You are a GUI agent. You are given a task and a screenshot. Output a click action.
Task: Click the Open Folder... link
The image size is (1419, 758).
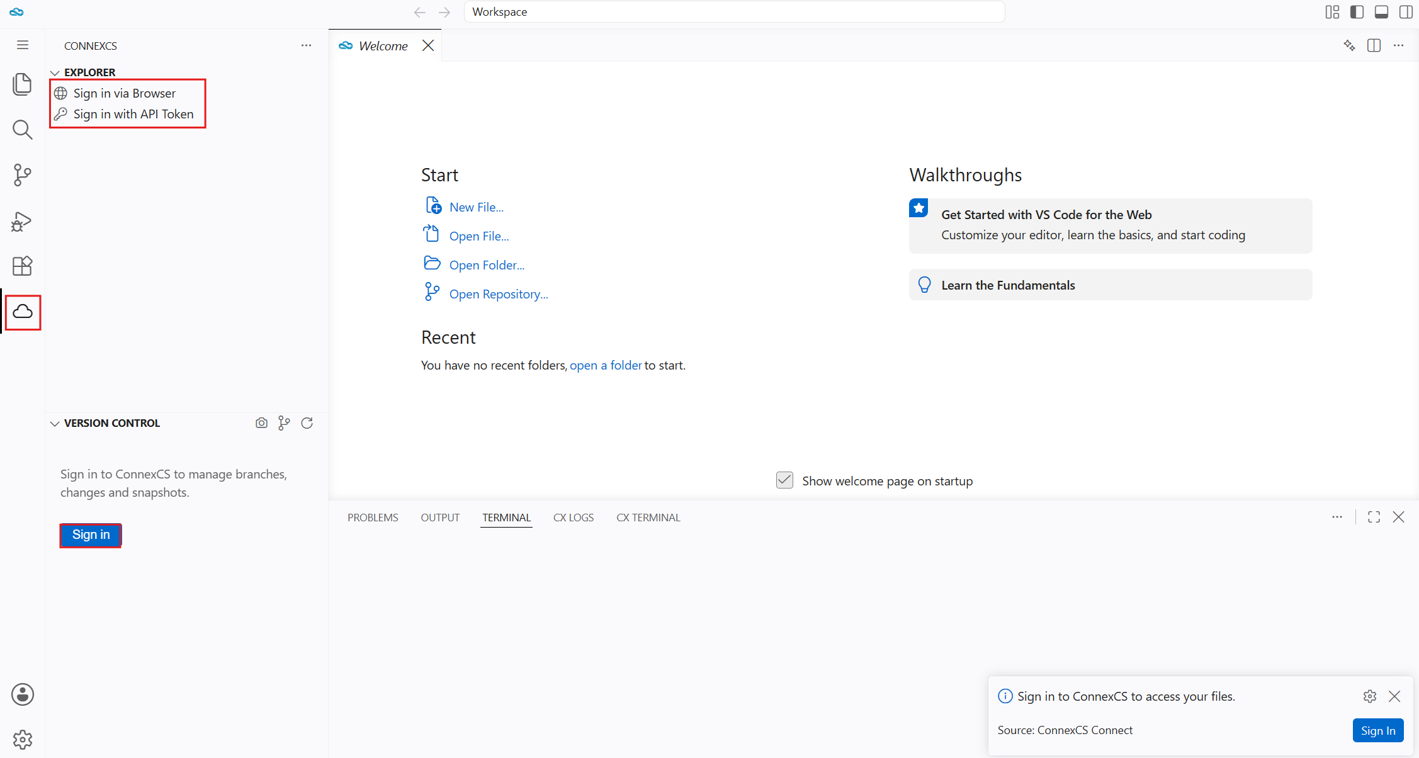click(487, 265)
